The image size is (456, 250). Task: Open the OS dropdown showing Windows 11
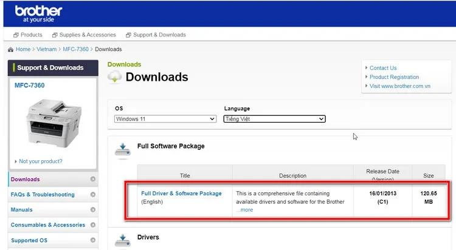pyautogui.click(x=165, y=119)
